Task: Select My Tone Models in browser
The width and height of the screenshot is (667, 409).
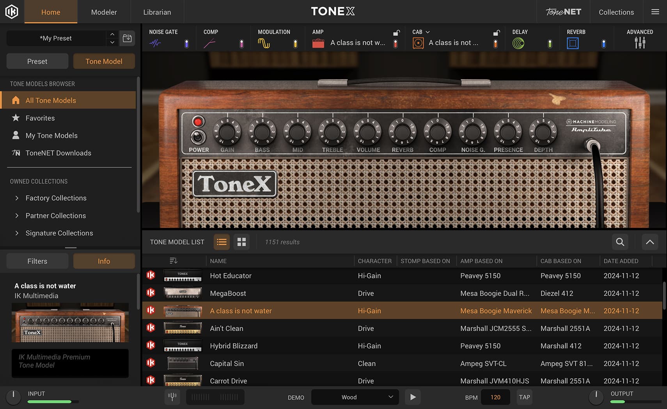Action: [x=69, y=135]
